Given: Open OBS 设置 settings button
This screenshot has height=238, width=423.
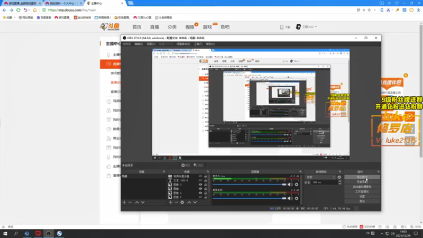Looking at the screenshot, I should (x=362, y=196).
